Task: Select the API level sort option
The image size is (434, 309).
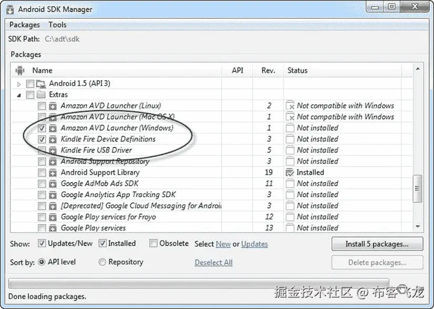Action: (42, 262)
